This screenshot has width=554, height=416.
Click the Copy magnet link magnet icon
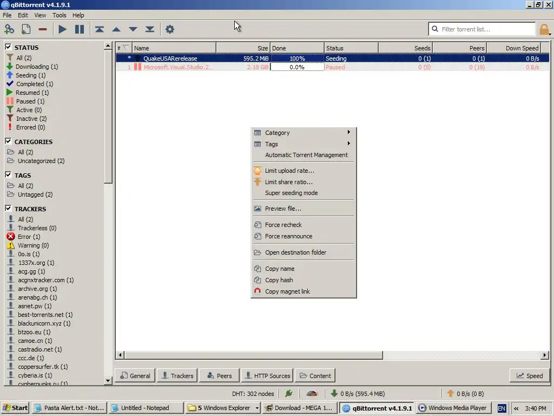tap(258, 291)
